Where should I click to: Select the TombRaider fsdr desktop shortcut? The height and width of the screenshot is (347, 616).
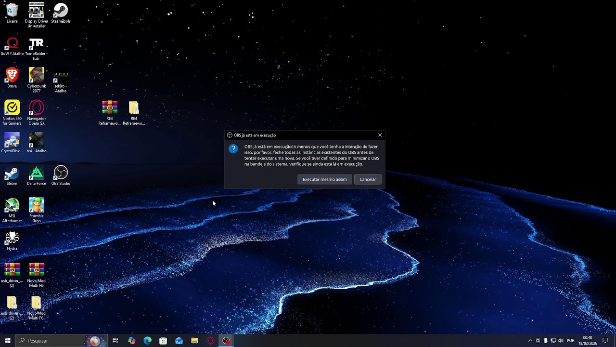tap(37, 49)
